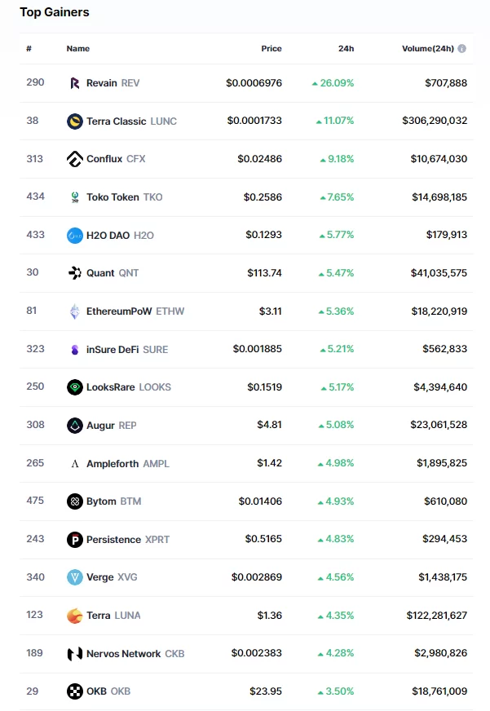
Task: Sort by the Price column header
Action: point(271,49)
